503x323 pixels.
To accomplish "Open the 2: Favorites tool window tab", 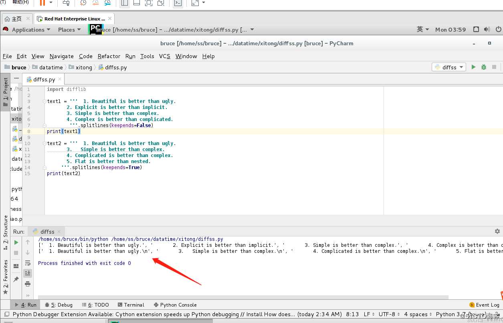I will [5, 277].
